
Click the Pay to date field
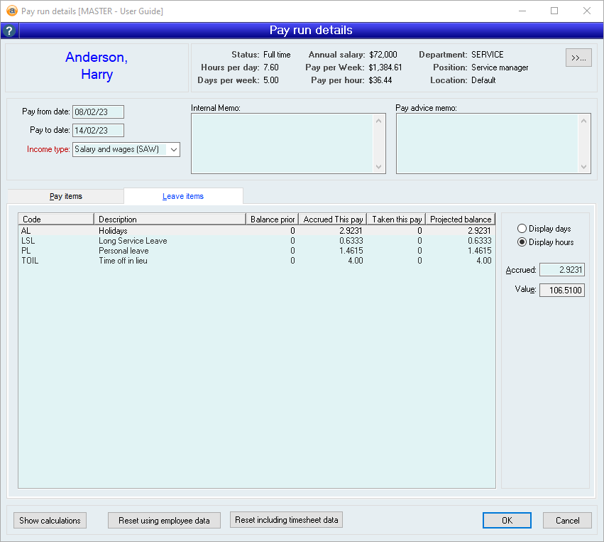pos(98,130)
